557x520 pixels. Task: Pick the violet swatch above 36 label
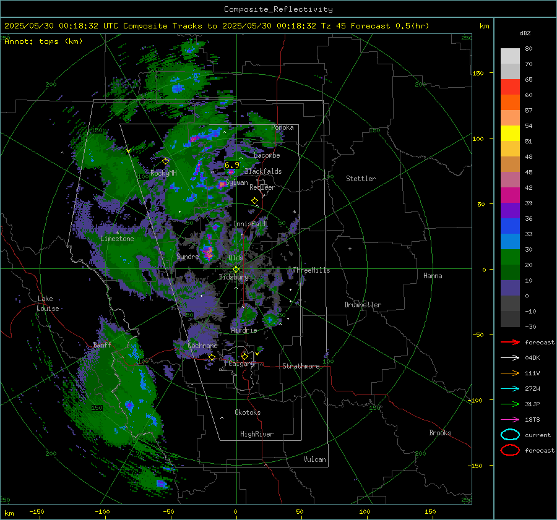tap(510, 210)
